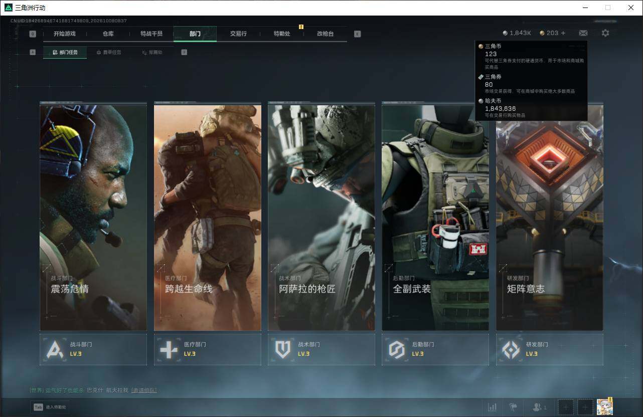
Task: Click the 后勤部门 hexagon icon
Action: click(x=397, y=349)
